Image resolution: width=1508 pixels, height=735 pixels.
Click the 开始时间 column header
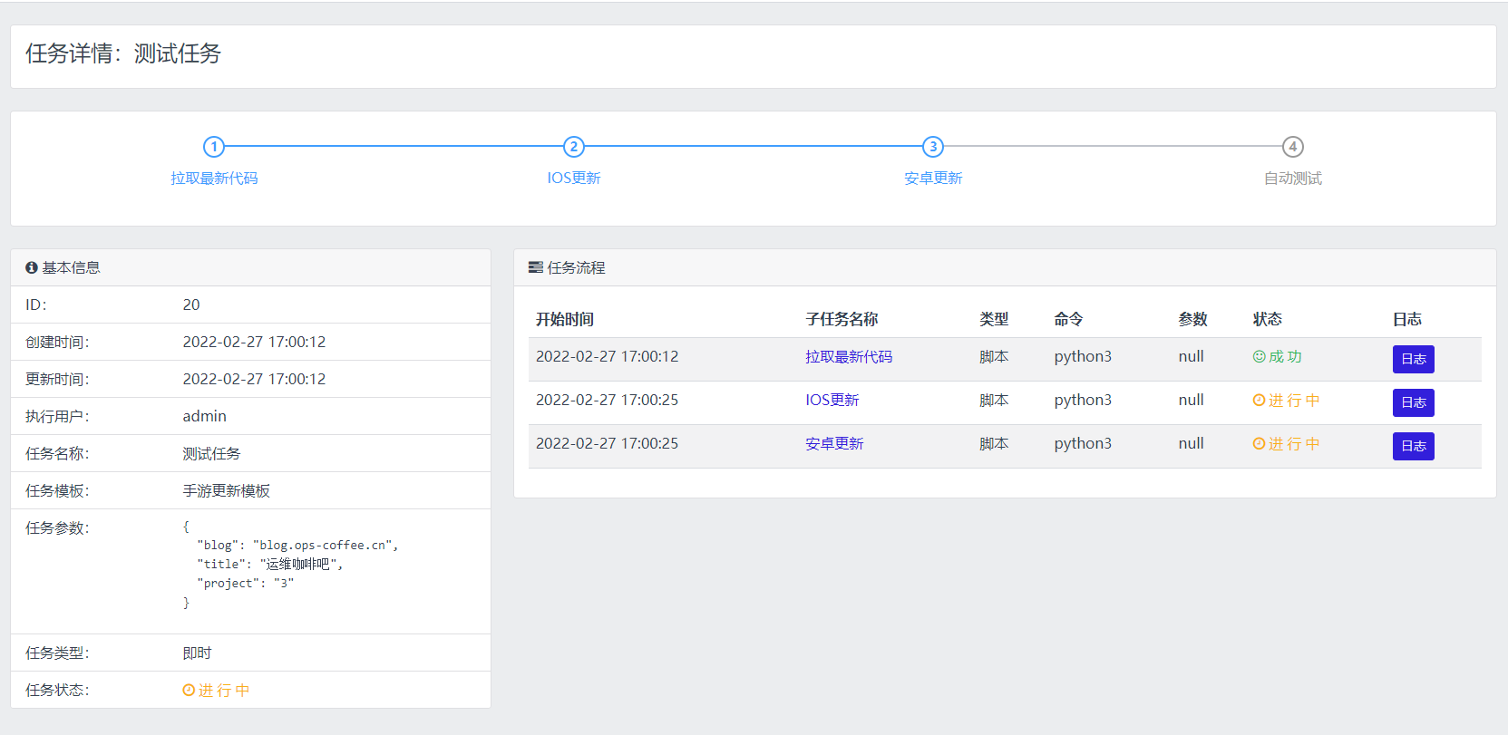564,319
